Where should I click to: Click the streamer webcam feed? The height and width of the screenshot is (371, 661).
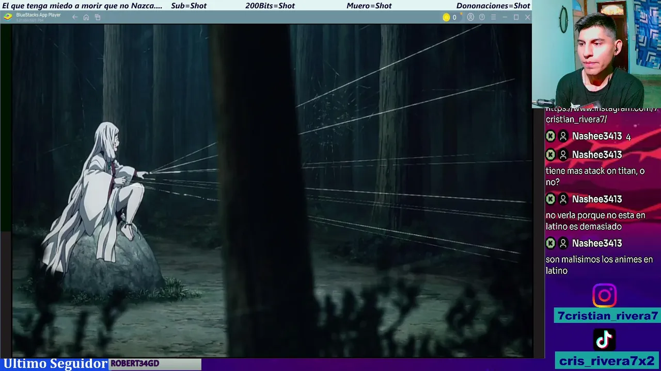[x=596, y=54]
